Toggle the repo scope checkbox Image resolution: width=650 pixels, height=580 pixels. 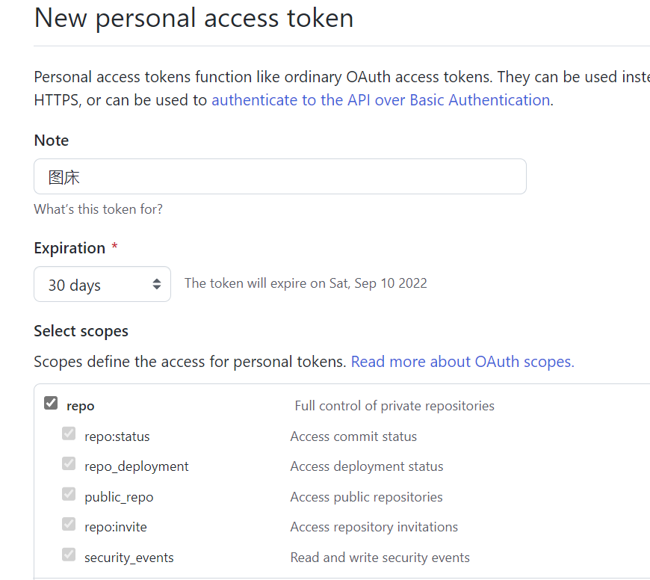tap(51, 404)
